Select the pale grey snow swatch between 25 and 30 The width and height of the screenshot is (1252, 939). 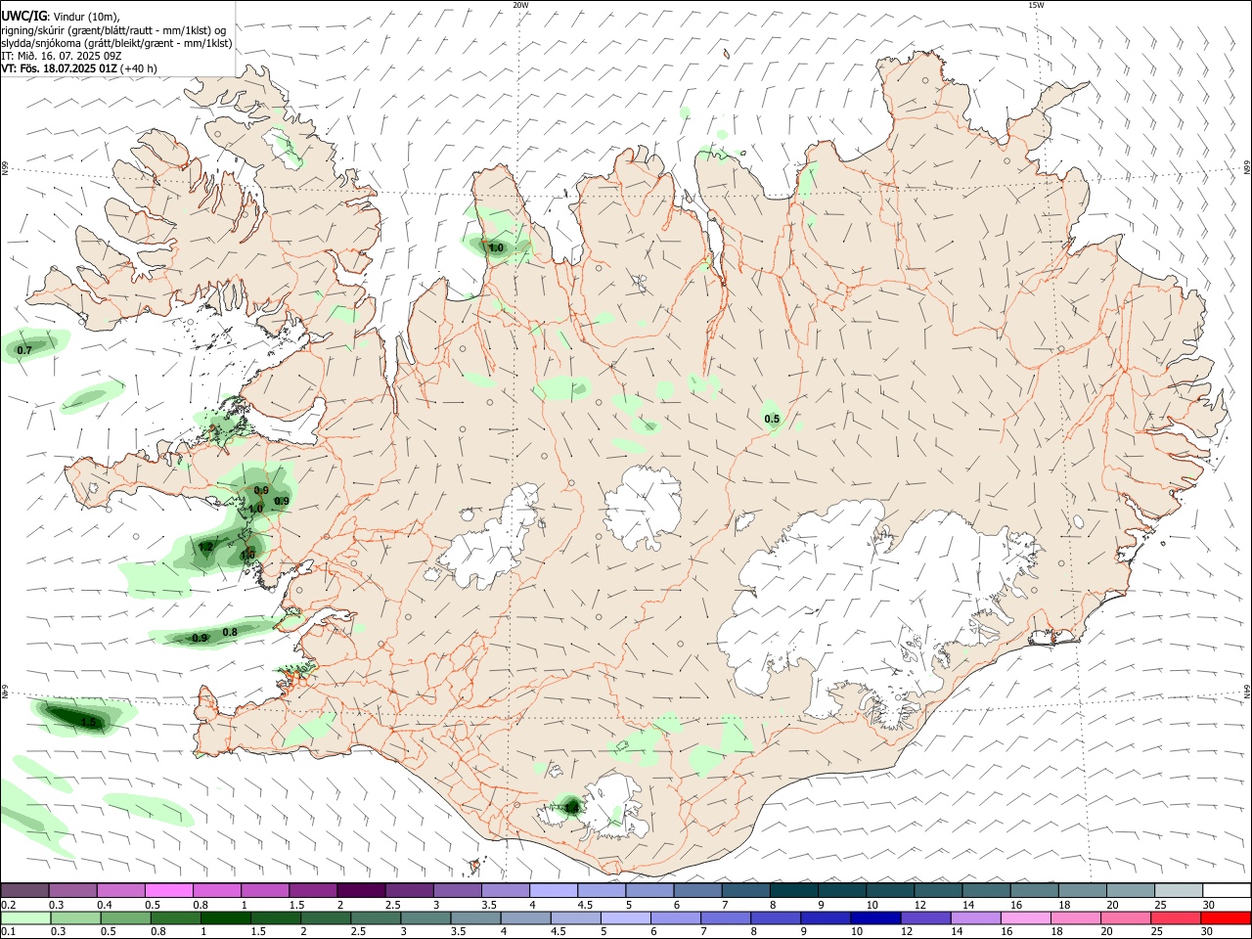[x=1179, y=890]
